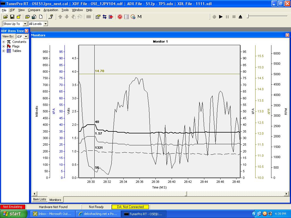Close the XDF Item Tree panel
This screenshot has height=218, width=291.
tap(27, 31)
